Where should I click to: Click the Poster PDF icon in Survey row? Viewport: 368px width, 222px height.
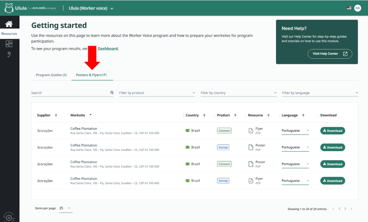click(251, 147)
